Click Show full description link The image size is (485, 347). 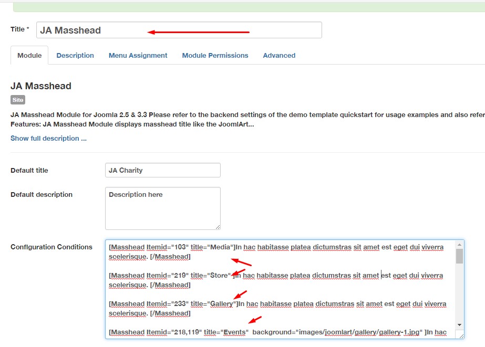tap(48, 139)
